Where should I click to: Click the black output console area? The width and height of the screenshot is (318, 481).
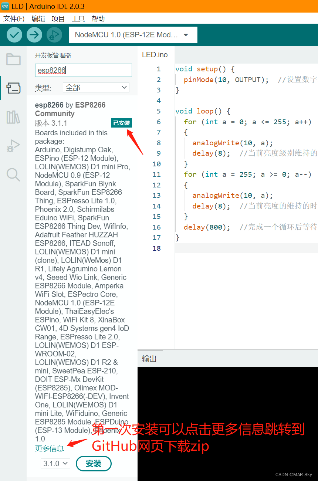tap(228, 423)
